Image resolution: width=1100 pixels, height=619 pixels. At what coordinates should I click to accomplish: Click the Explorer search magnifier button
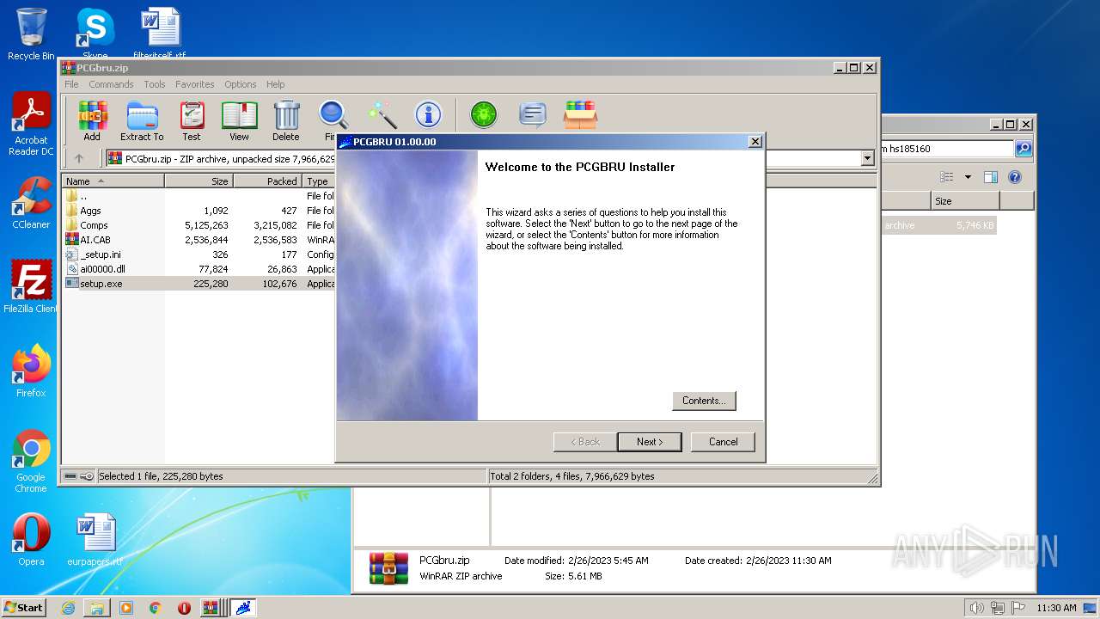point(1024,149)
